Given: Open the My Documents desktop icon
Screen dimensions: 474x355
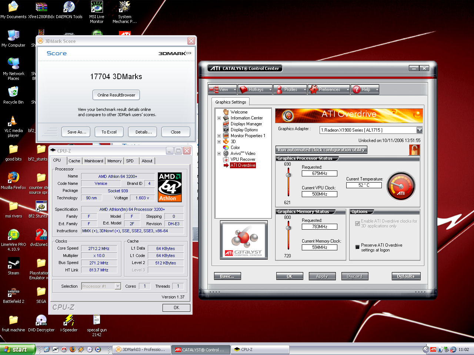Looking at the screenshot, I should tap(13, 10).
